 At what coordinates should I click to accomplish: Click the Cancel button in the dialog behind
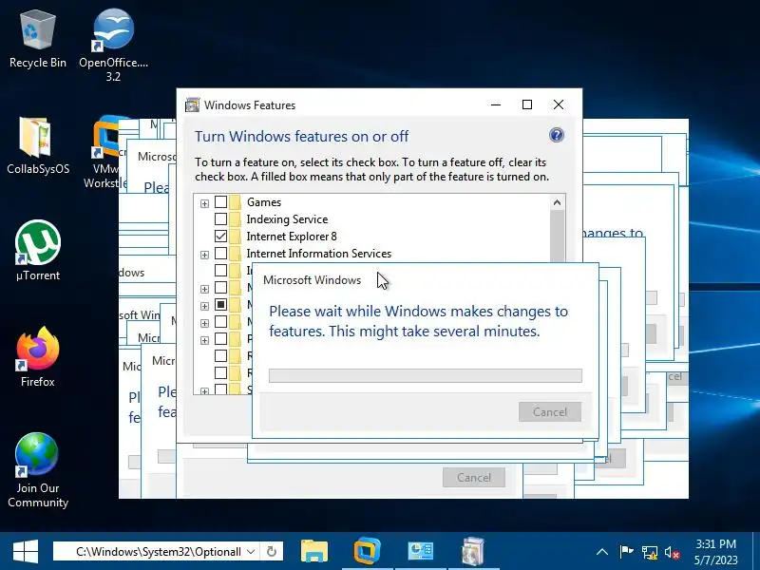pyautogui.click(x=473, y=478)
